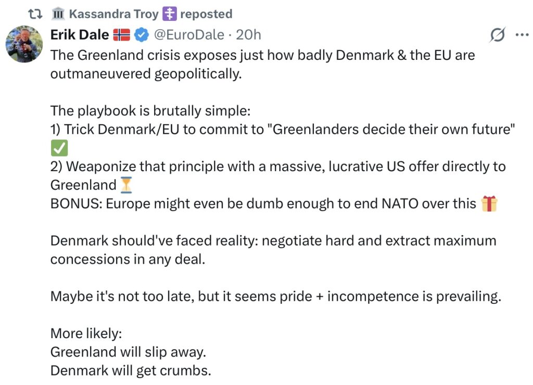The width and height of the screenshot is (533, 385).
Task: Visit Kassandra Troy's profile name
Action: (x=113, y=14)
